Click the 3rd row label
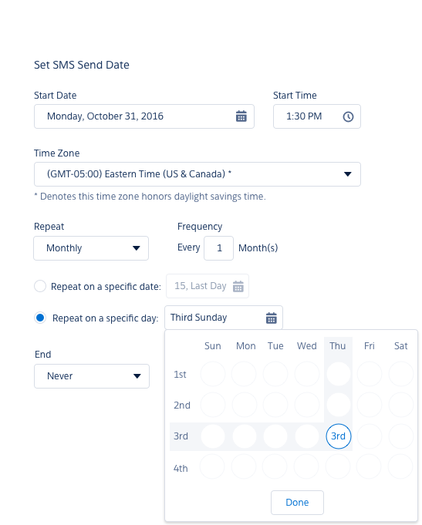 [181, 436]
